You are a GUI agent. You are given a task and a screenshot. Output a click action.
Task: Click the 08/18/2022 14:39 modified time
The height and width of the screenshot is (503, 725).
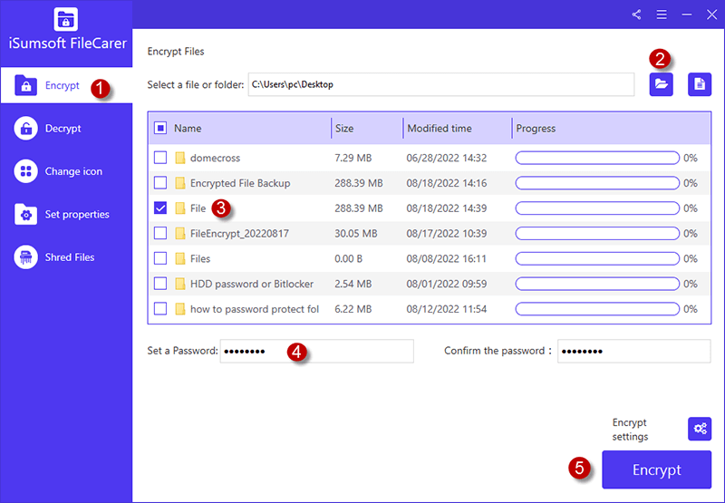pos(446,208)
